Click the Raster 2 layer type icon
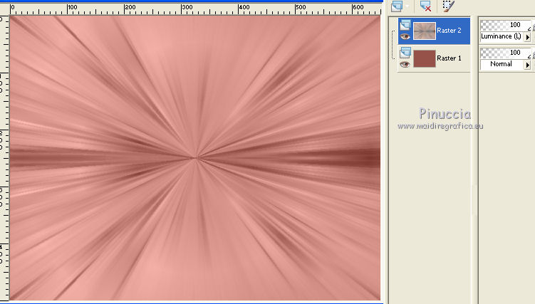535x304 pixels. point(405,25)
